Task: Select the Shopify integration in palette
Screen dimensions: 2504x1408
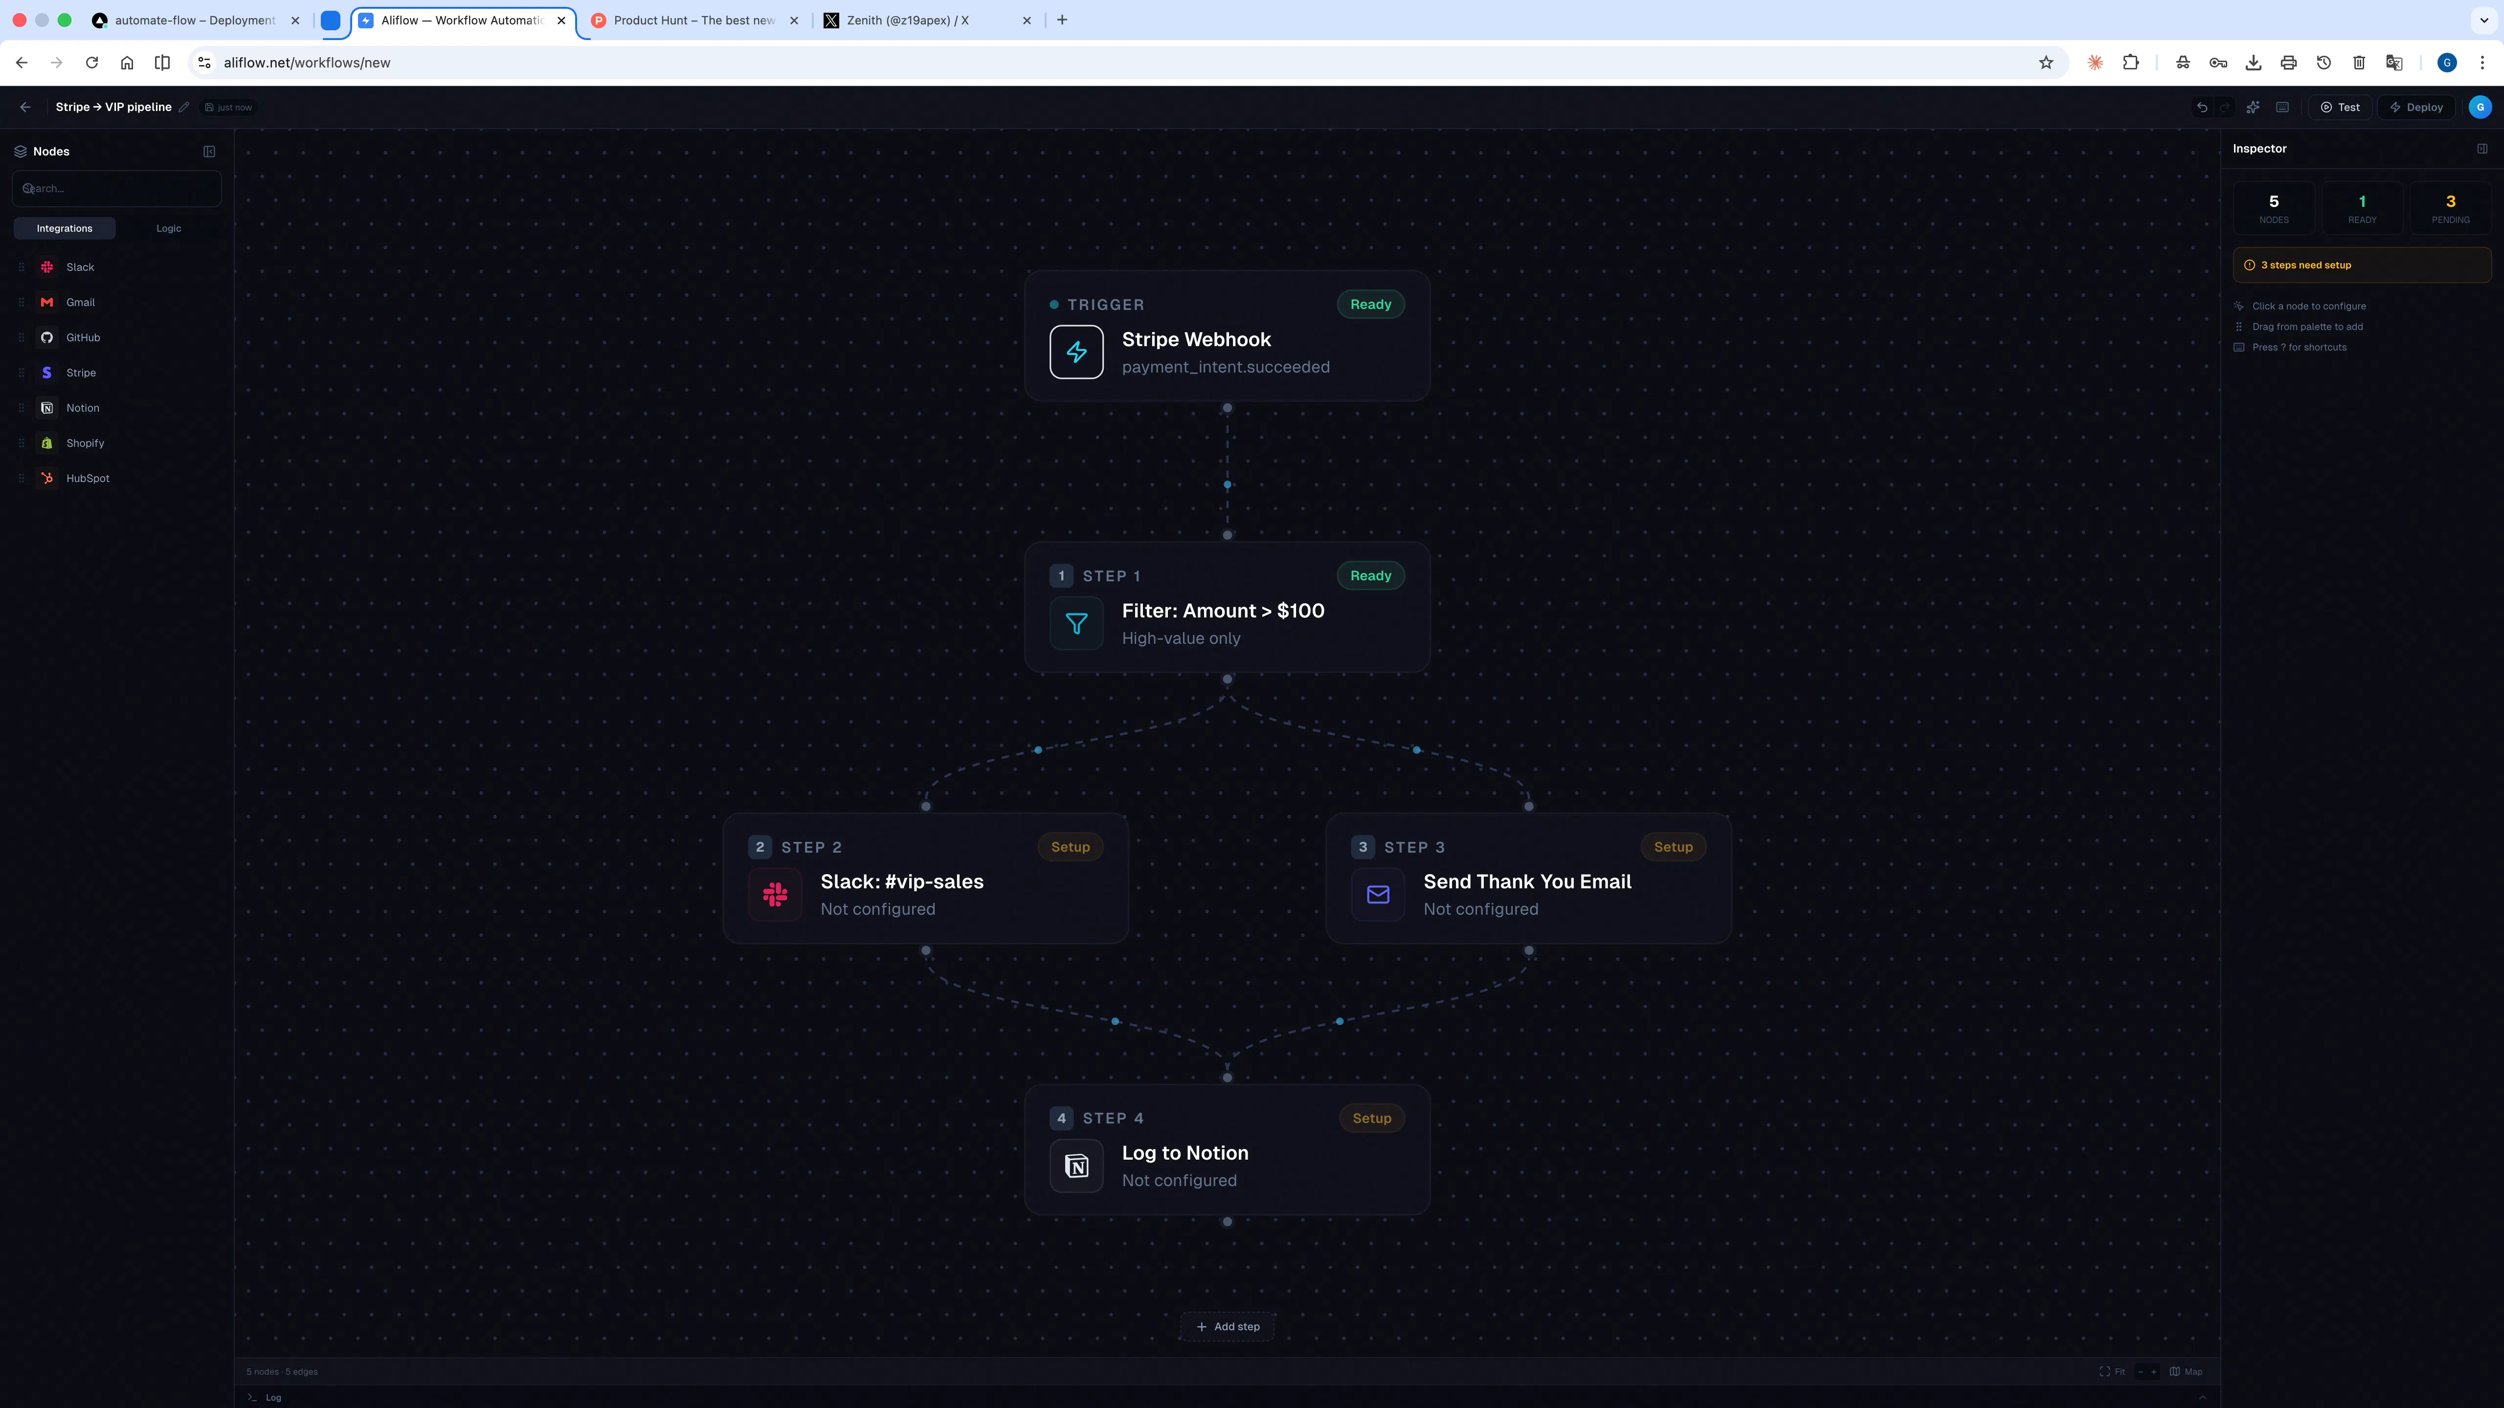Action: [x=117, y=443]
